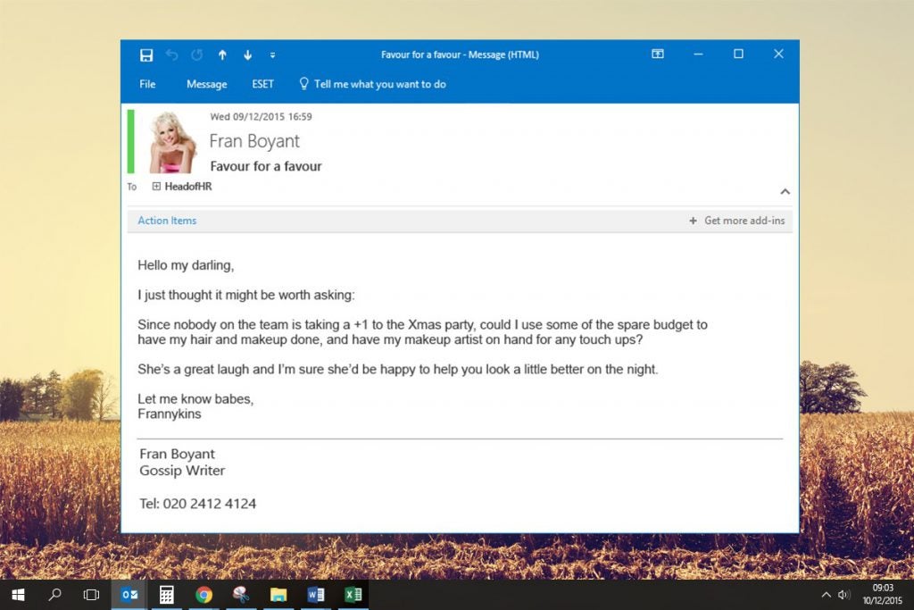
Task: Click the HeadofHR recipient name
Action: tap(188, 187)
